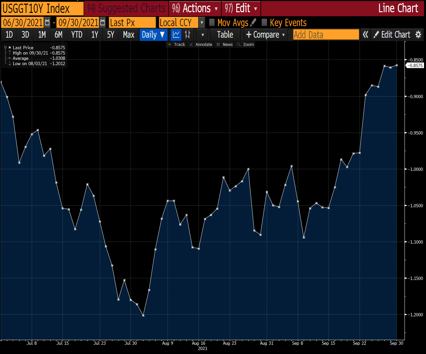The width and height of the screenshot is (426, 354).
Task: Open the end date calendar picker
Action: tap(103, 22)
